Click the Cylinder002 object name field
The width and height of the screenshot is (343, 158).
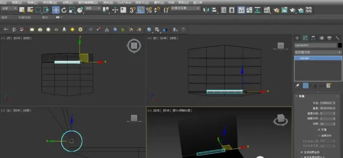pos(315,46)
